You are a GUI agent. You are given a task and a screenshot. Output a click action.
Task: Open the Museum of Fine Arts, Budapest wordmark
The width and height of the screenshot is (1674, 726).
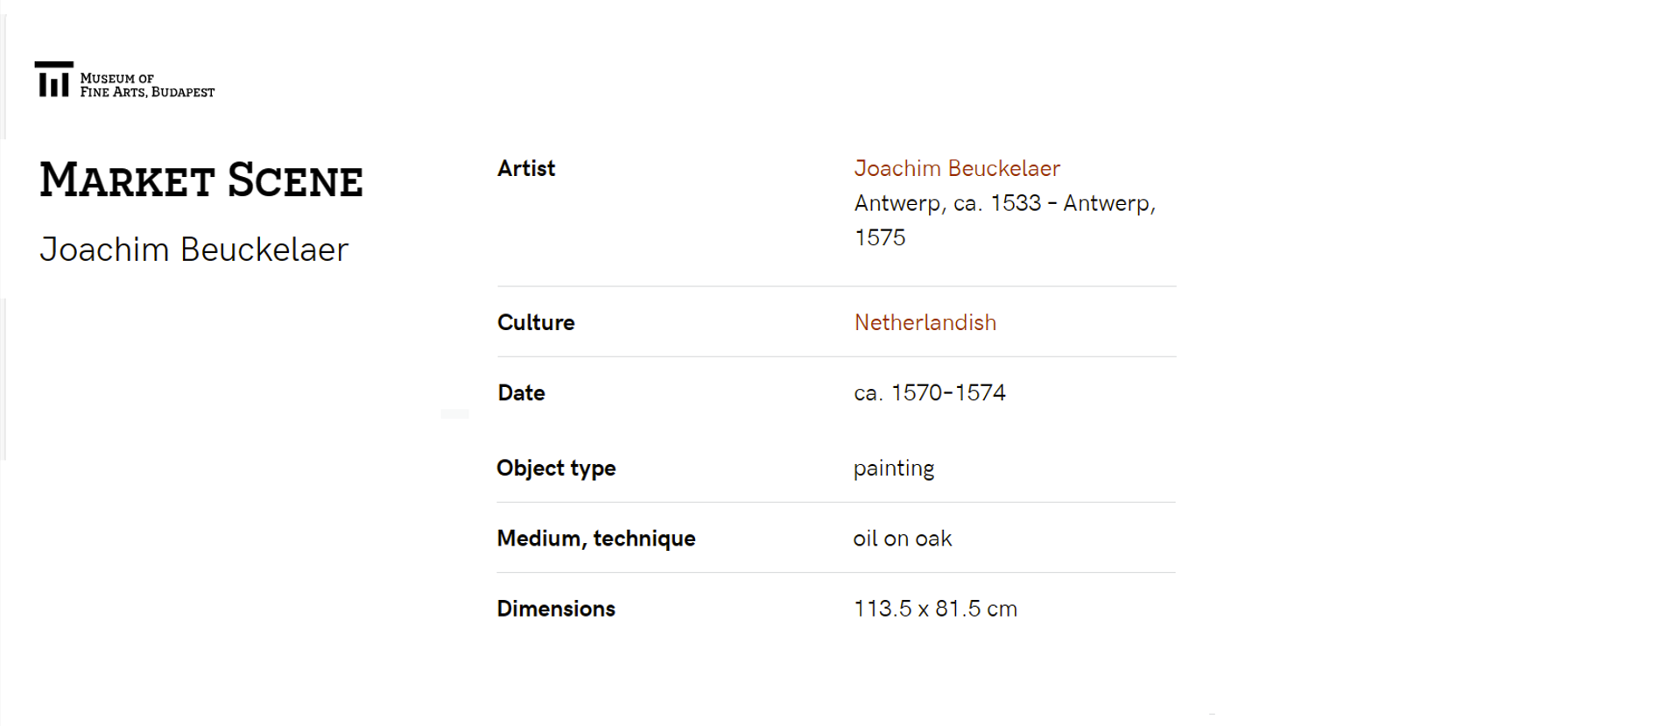[x=147, y=85]
